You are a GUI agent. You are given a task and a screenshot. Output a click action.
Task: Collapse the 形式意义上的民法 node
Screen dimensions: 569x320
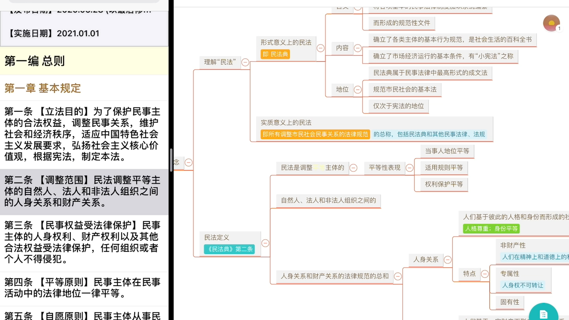tap(320, 48)
